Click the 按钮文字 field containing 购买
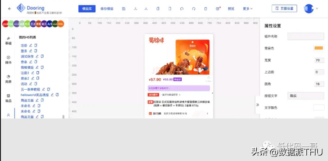 306,96
